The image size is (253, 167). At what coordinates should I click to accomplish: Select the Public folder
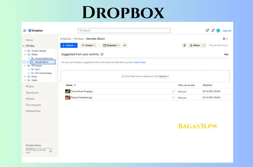pyautogui.click(x=34, y=77)
